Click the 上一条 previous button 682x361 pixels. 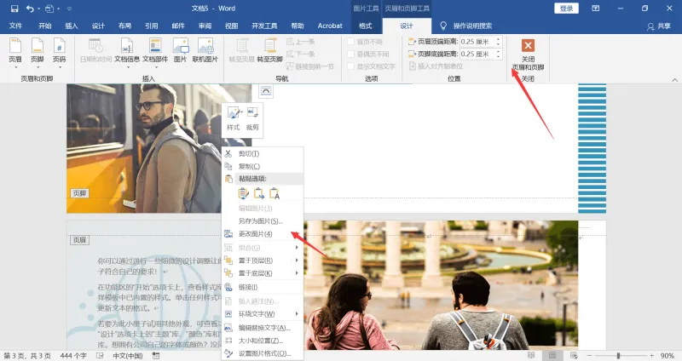[301, 42]
